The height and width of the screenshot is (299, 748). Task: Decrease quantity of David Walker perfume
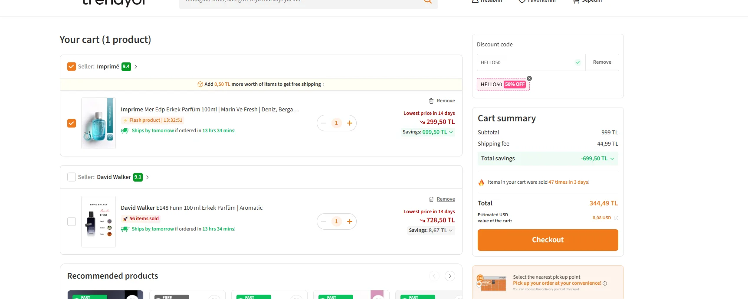324,221
